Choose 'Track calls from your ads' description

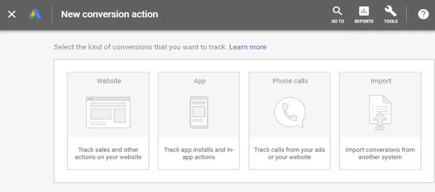289,154
